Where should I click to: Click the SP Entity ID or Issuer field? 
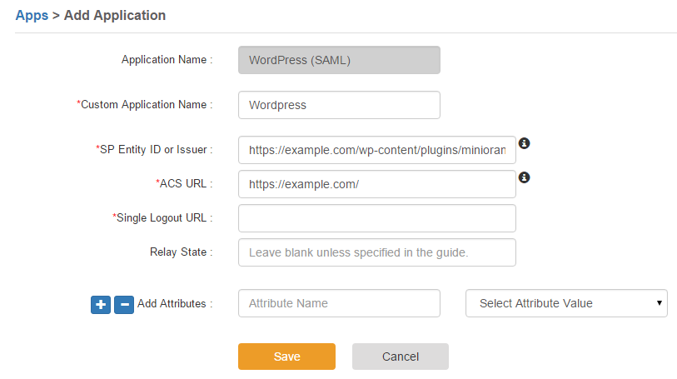click(377, 150)
